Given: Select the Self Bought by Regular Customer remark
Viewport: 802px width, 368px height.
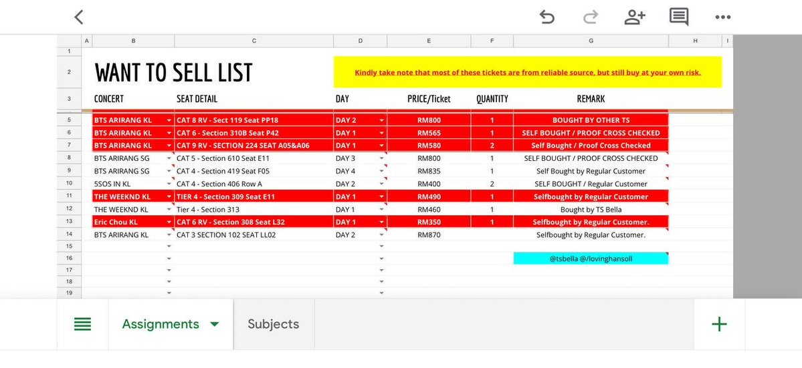Looking at the screenshot, I should coord(591,171).
